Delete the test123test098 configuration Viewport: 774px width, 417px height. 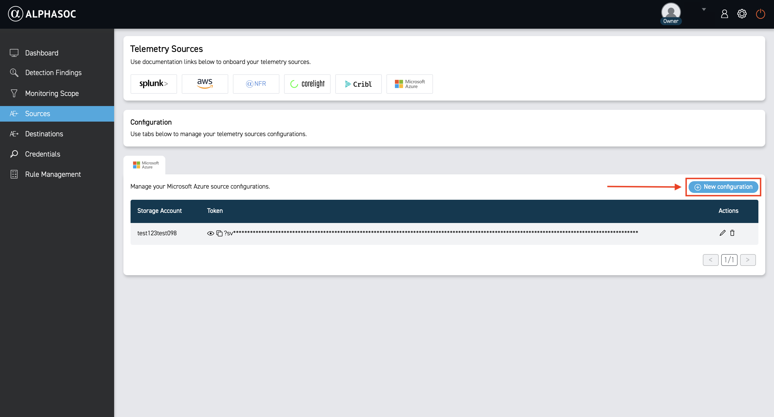tap(732, 233)
